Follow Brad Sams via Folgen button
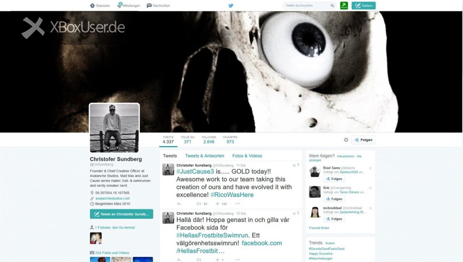 [x=334, y=179]
